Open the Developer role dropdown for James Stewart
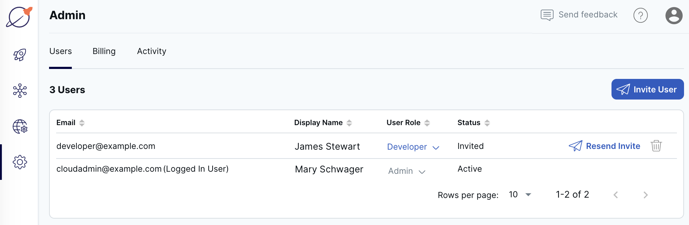This screenshot has height=225, width=689. [x=413, y=147]
